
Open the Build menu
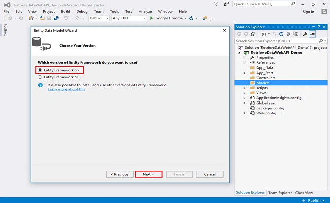click(x=65, y=11)
